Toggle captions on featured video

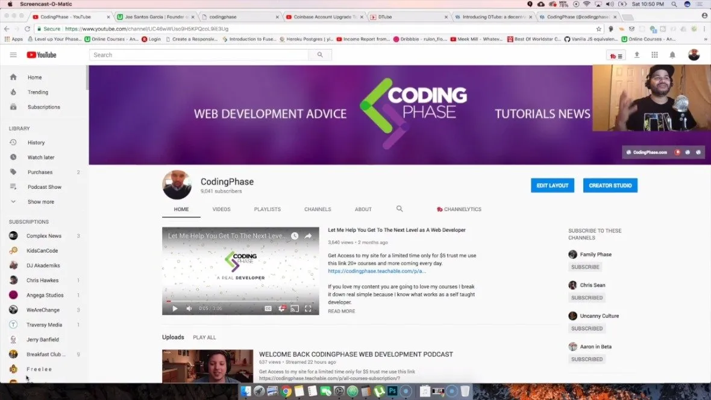coord(268,308)
